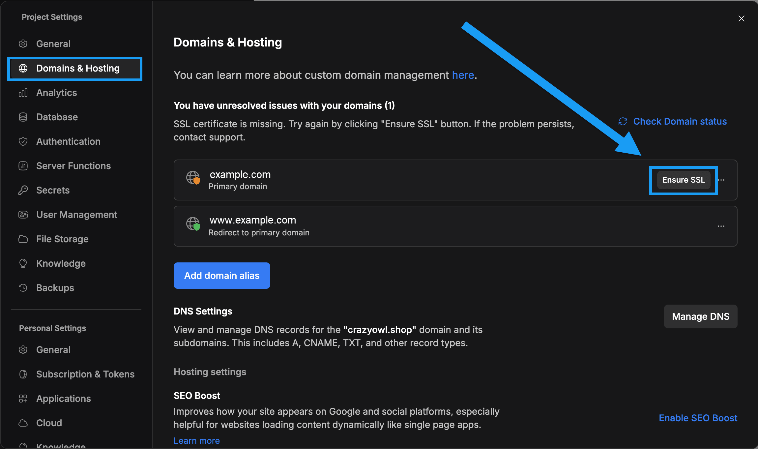Go to Server Functions settings
Image resolution: width=758 pixels, height=449 pixels.
[x=73, y=166]
